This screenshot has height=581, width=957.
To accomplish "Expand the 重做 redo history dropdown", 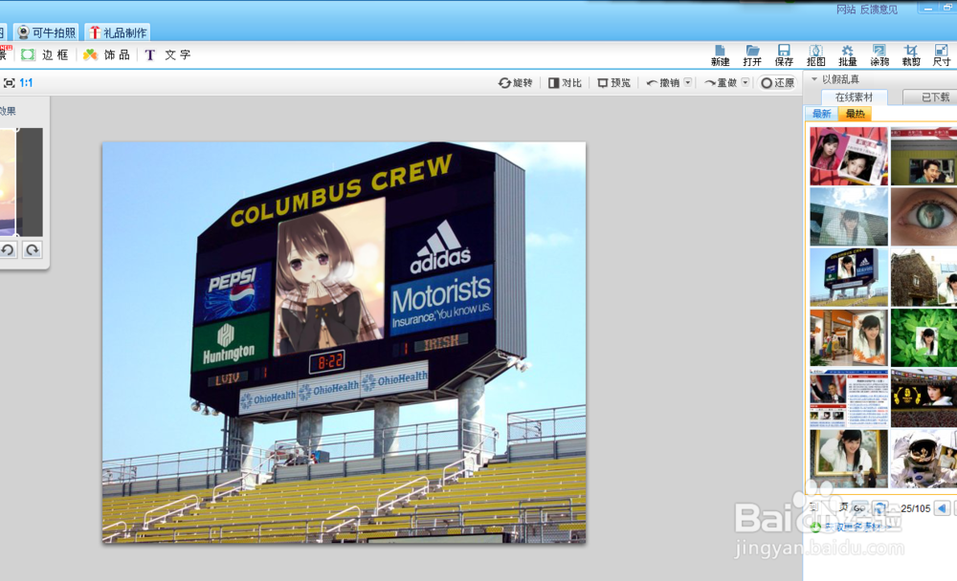I will coord(746,82).
